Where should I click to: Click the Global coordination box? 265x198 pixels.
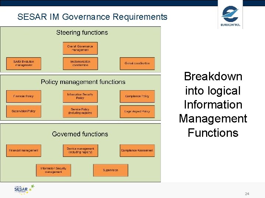click(x=137, y=63)
